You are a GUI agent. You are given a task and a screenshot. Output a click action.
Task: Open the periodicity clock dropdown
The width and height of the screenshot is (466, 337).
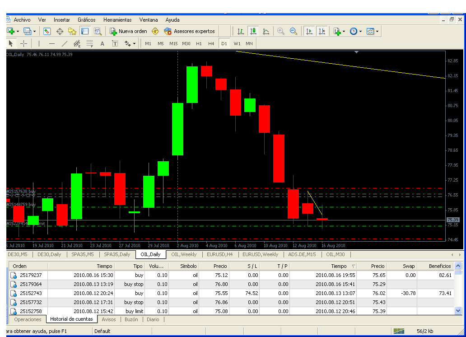click(x=360, y=31)
